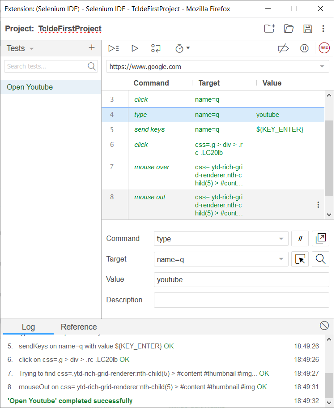Click name=q target in row 5
The image size is (336, 408).
coord(207,129)
